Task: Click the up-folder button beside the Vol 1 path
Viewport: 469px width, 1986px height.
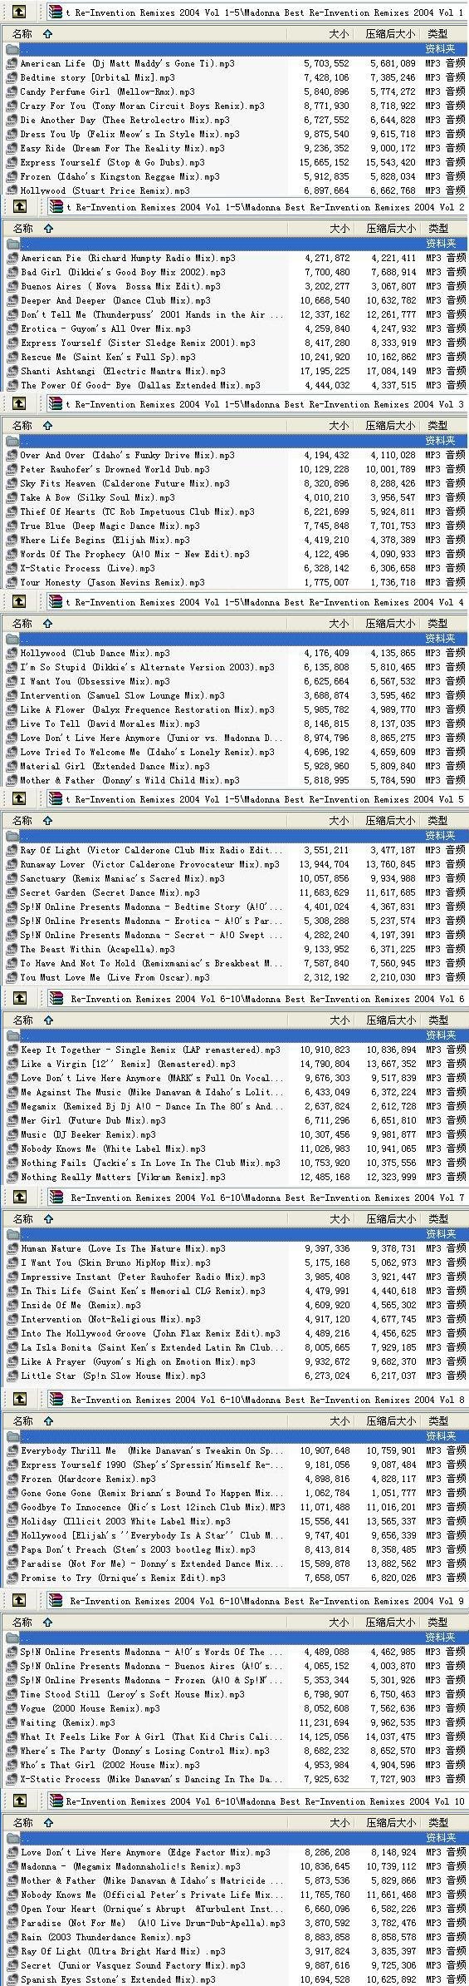Action: click(19, 12)
